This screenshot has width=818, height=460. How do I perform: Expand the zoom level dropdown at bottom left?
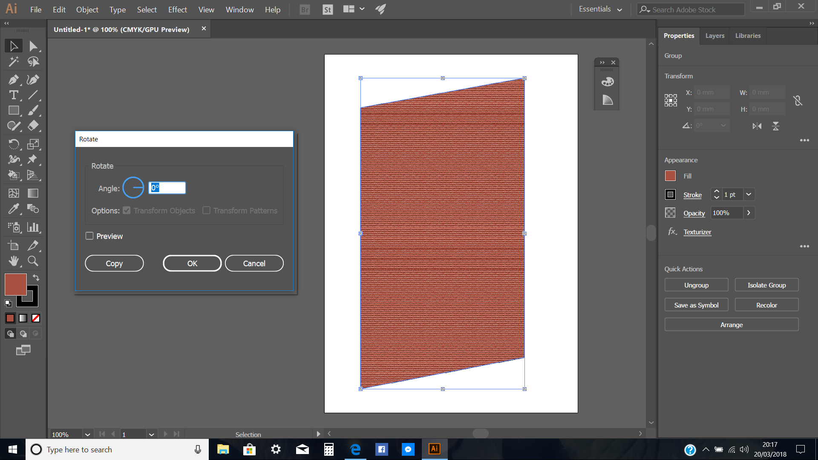tap(87, 434)
